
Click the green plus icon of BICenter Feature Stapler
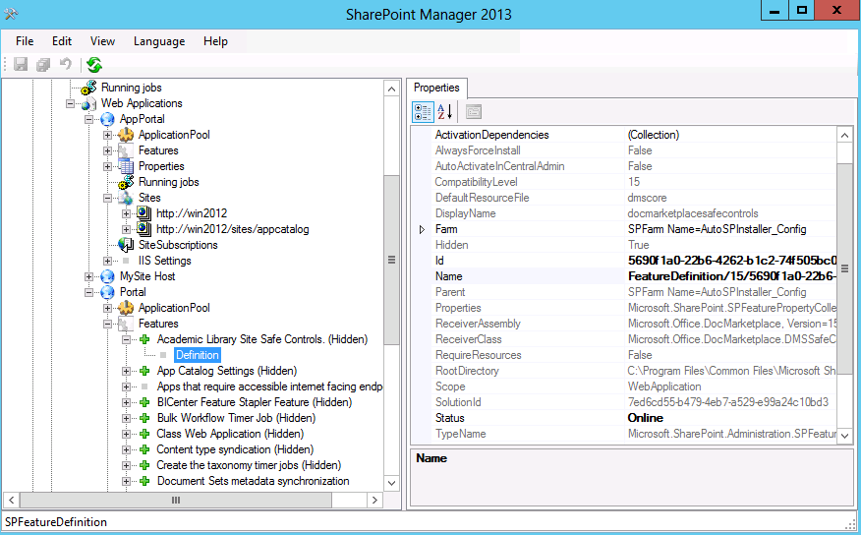click(x=144, y=402)
